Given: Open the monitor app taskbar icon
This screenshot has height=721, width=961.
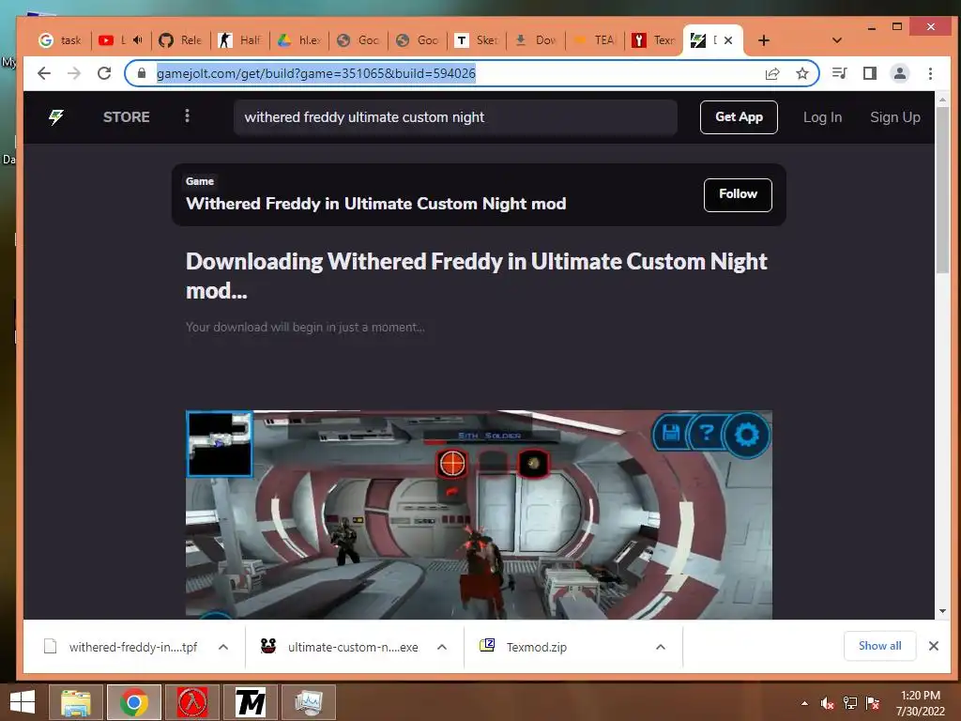Looking at the screenshot, I should [x=309, y=702].
